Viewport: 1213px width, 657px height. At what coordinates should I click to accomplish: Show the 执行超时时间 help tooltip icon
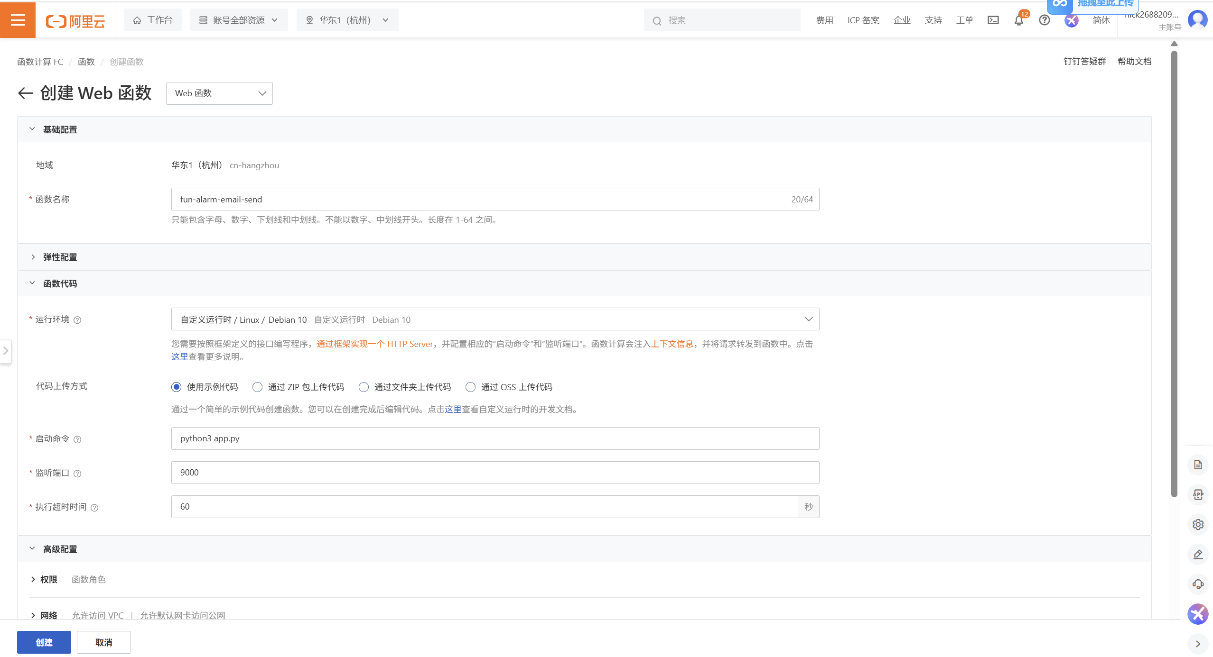tap(94, 508)
